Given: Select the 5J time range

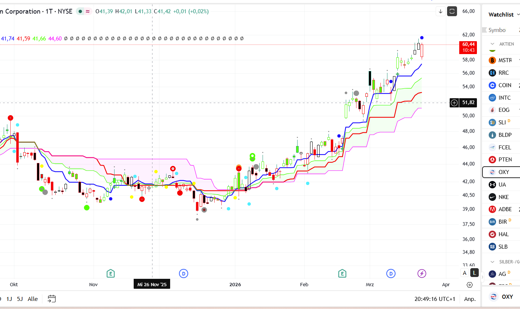Looking at the screenshot, I should [21, 299].
